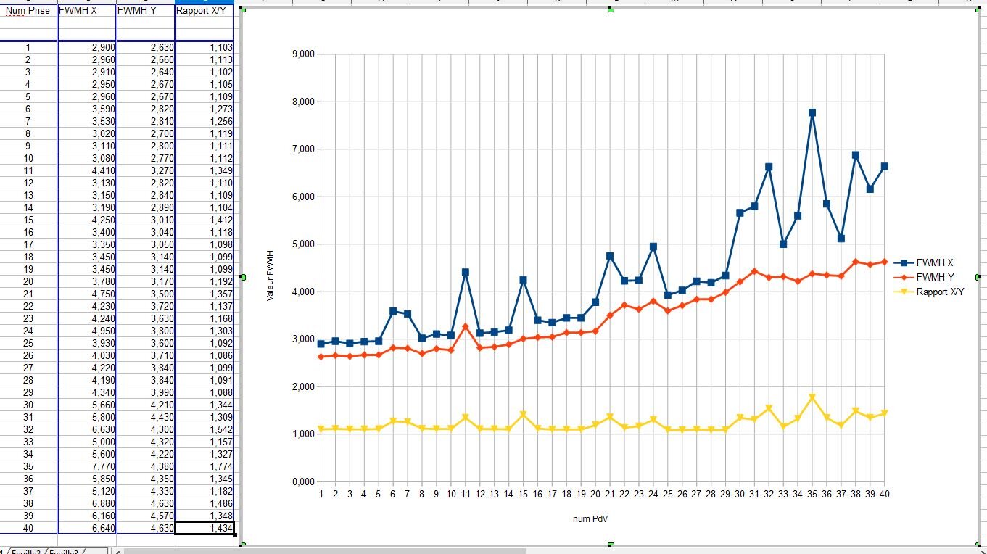Click the 2,000 Y-axis label in chart
Screen dimensions: 987x554
pos(302,386)
